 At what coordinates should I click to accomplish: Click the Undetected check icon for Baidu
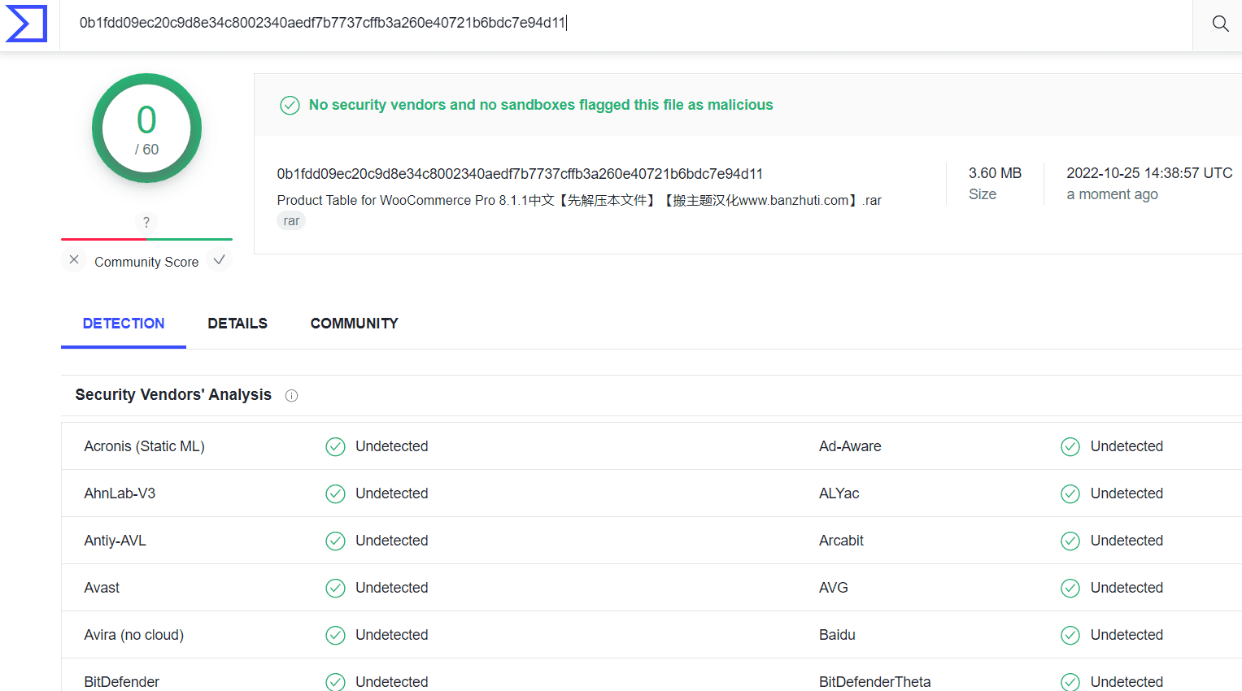coord(1070,635)
